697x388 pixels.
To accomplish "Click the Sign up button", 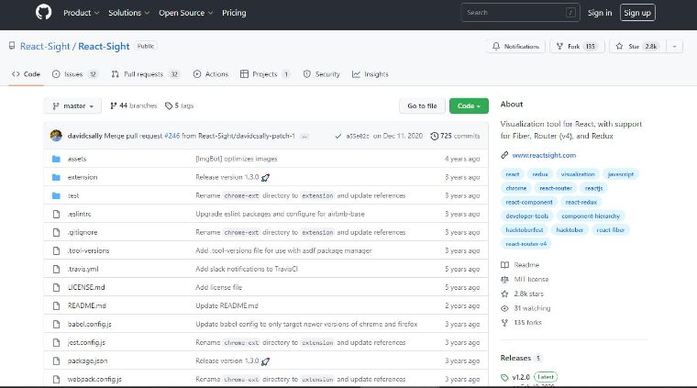I will point(637,13).
